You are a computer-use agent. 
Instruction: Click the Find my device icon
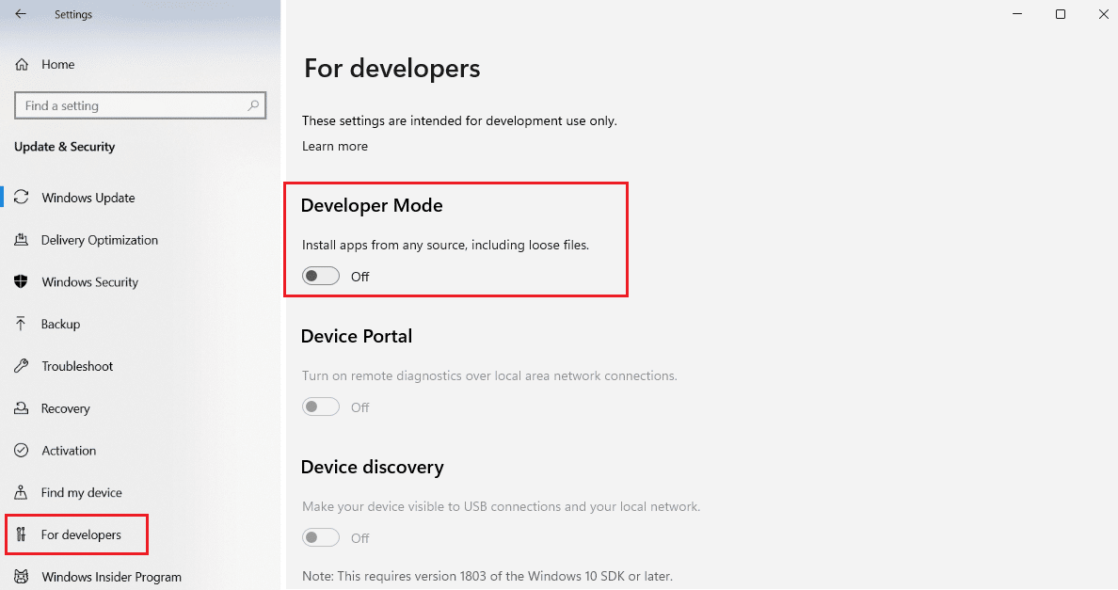[x=22, y=492]
